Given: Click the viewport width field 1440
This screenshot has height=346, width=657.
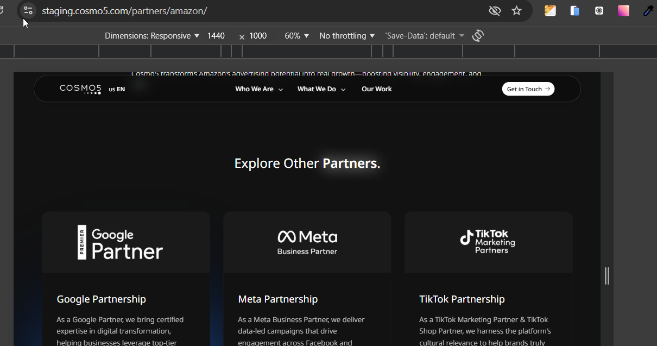Looking at the screenshot, I should pos(216,36).
